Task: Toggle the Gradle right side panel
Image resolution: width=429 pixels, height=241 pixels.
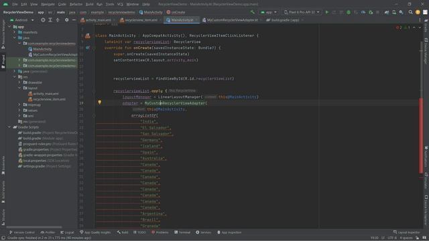Action: coord(426,26)
